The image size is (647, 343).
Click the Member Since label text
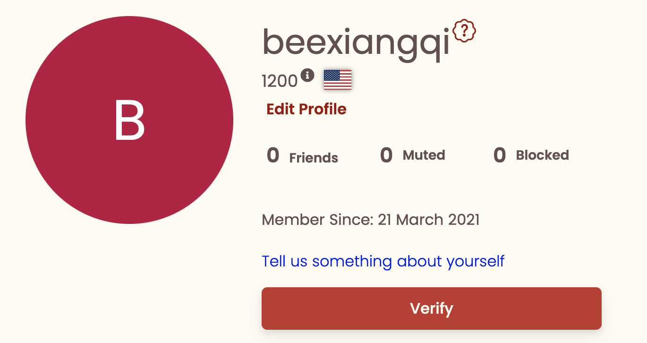[x=318, y=220]
